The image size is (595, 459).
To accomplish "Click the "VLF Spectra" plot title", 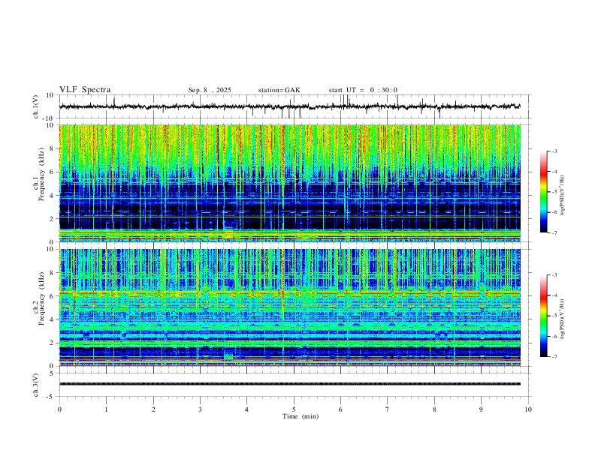I will pyautogui.click(x=85, y=90).
